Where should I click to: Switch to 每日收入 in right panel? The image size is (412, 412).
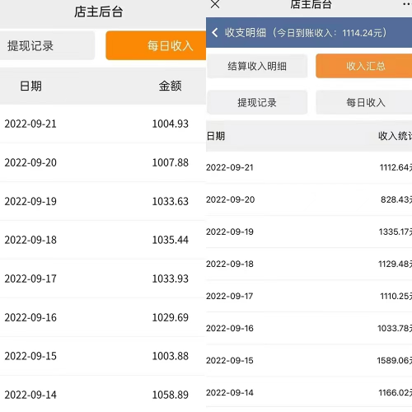[364, 102]
